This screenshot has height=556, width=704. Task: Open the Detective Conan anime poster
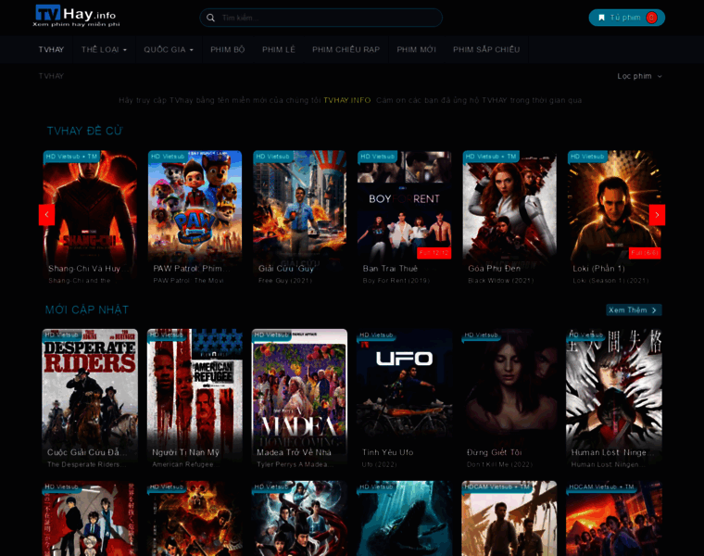click(x=90, y=519)
